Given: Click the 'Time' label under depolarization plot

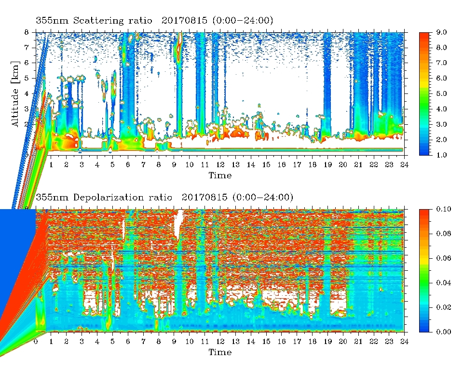Looking at the screenshot, I should coord(220,352).
